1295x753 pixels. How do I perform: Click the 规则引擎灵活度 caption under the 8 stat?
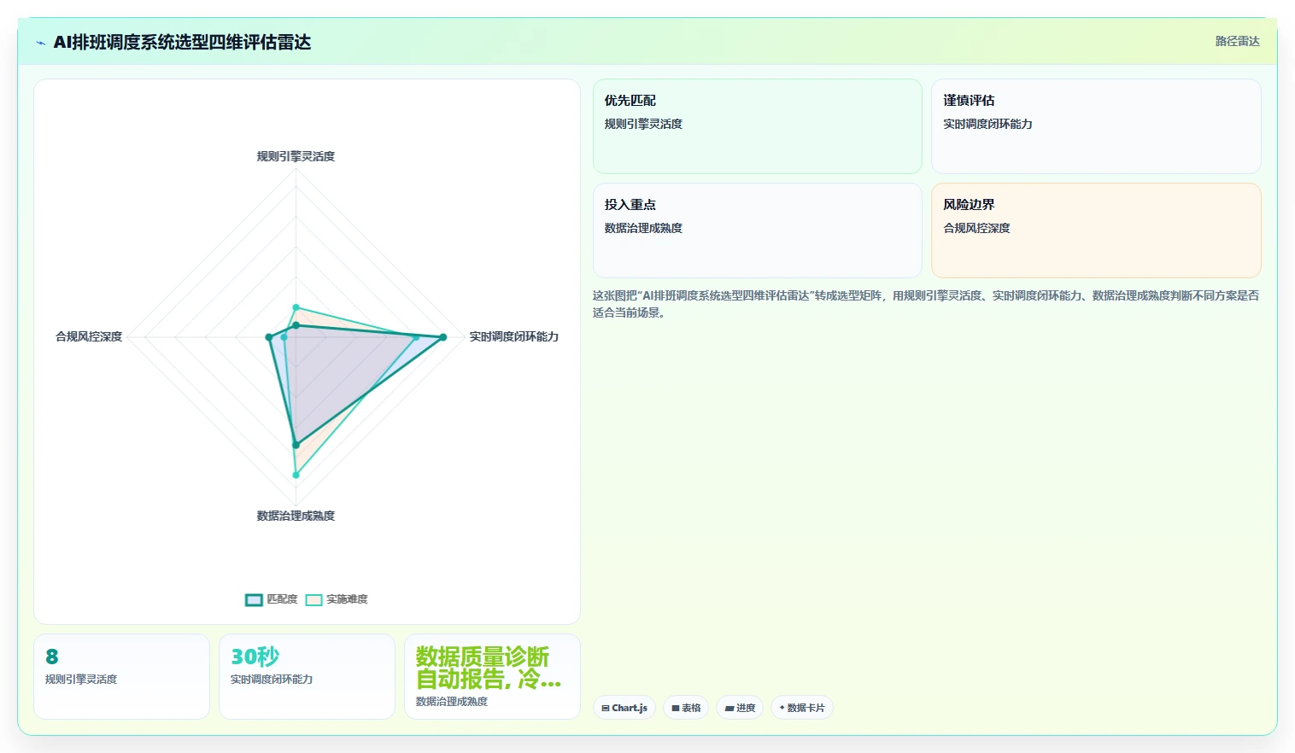(81, 680)
